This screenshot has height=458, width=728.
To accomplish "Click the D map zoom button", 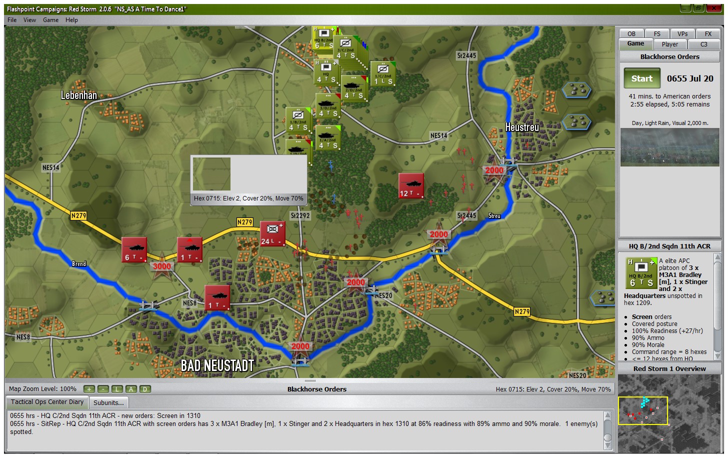I will click(x=145, y=389).
